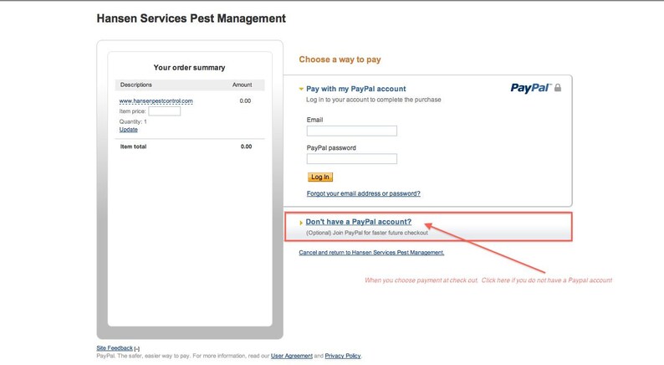This screenshot has height=365, width=664.
Task: Click the PayPal logo
Action: tap(530, 88)
